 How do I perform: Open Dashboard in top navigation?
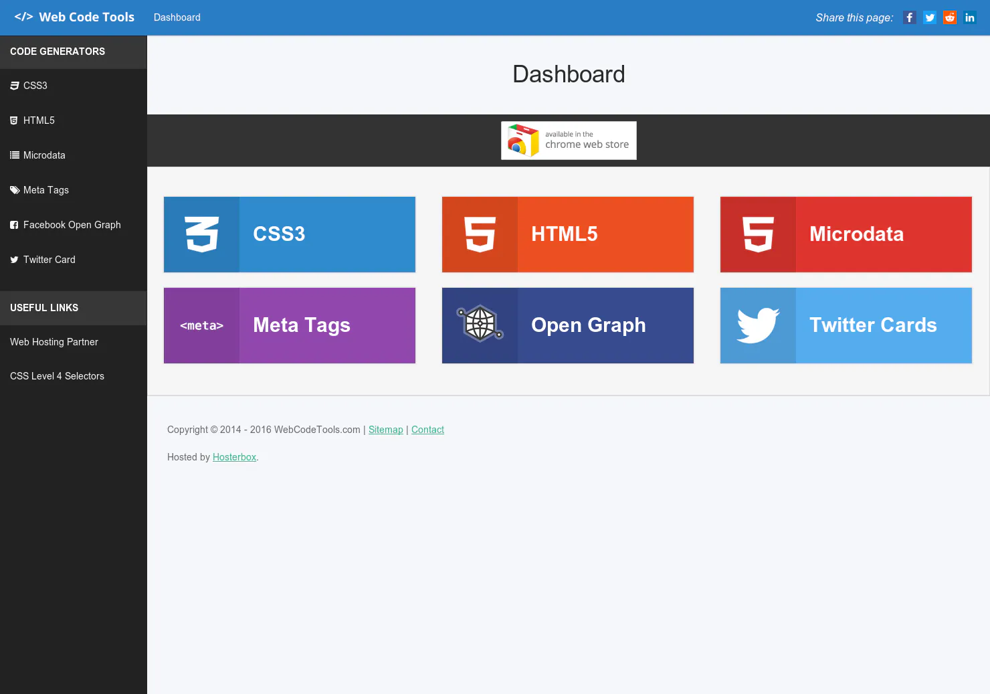tap(177, 17)
